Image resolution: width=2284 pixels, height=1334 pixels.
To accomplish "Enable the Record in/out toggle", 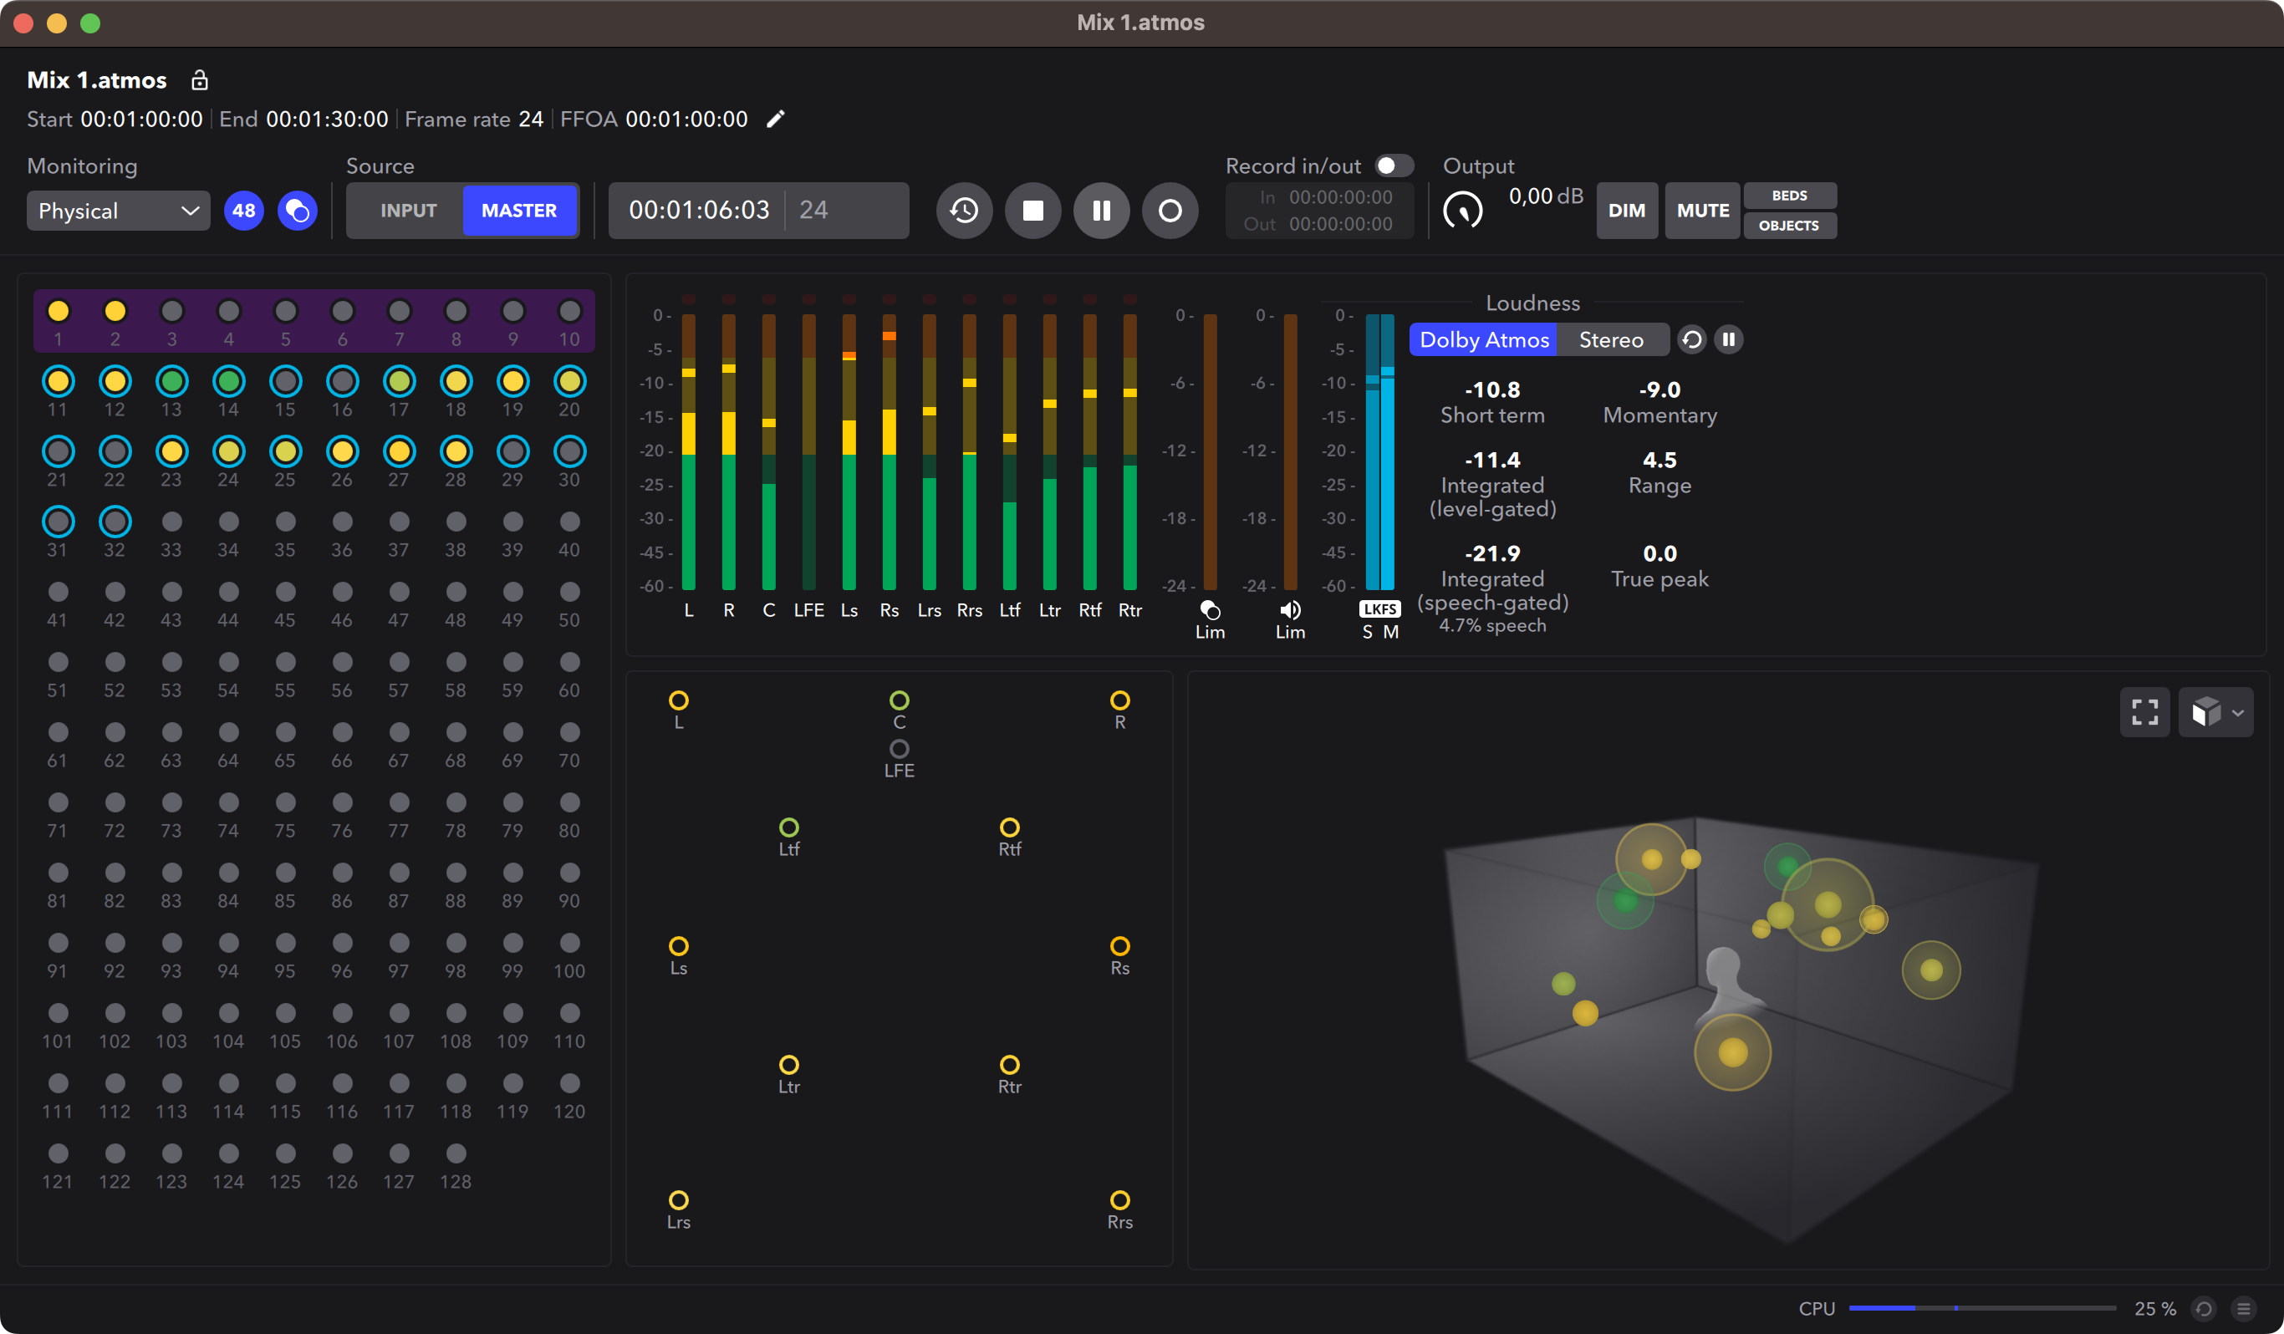I will pyautogui.click(x=1394, y=165).
